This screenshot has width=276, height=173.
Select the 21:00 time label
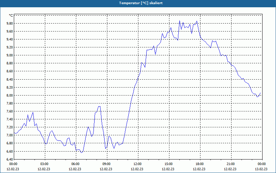coord(231,164)
